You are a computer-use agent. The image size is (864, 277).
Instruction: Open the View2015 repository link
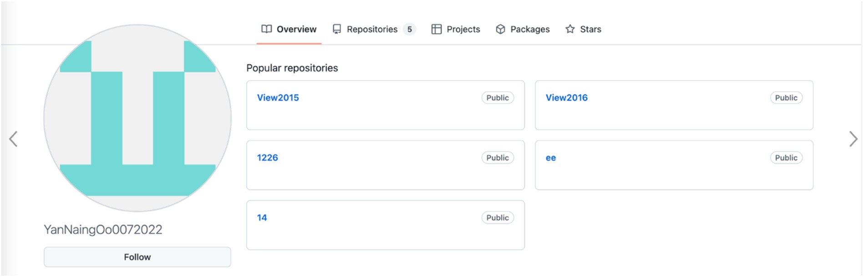[x=278, y=98]
